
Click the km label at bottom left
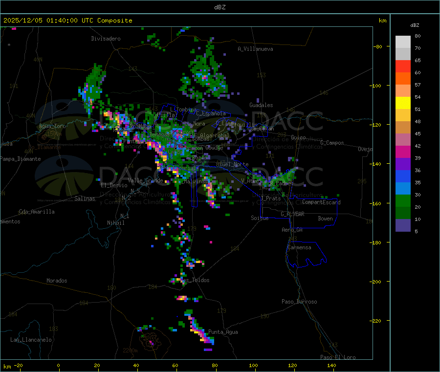coord(7,367)
